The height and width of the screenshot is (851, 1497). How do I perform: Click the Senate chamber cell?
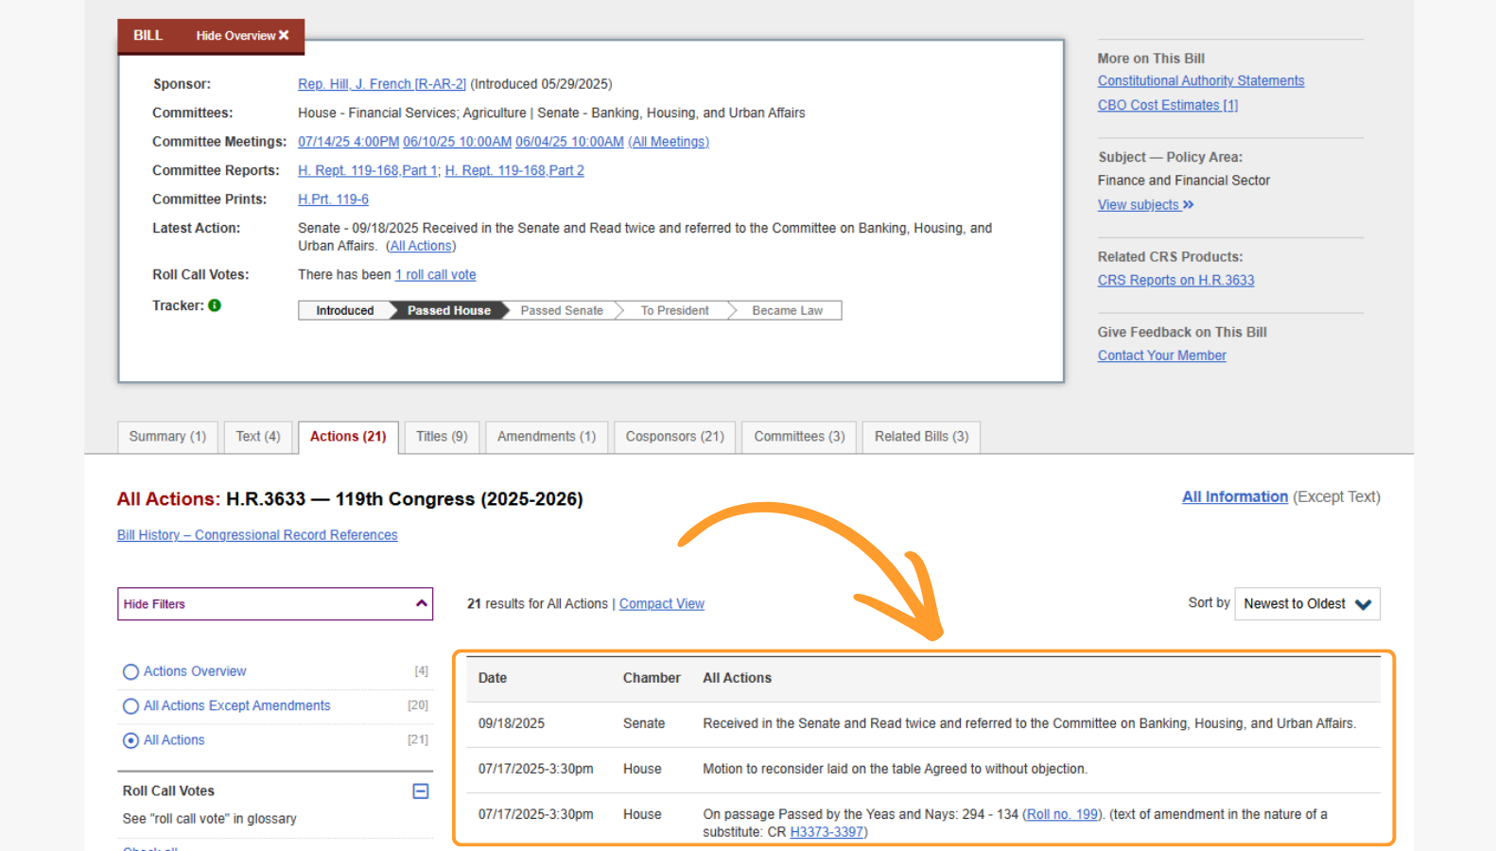click(644, 723)
